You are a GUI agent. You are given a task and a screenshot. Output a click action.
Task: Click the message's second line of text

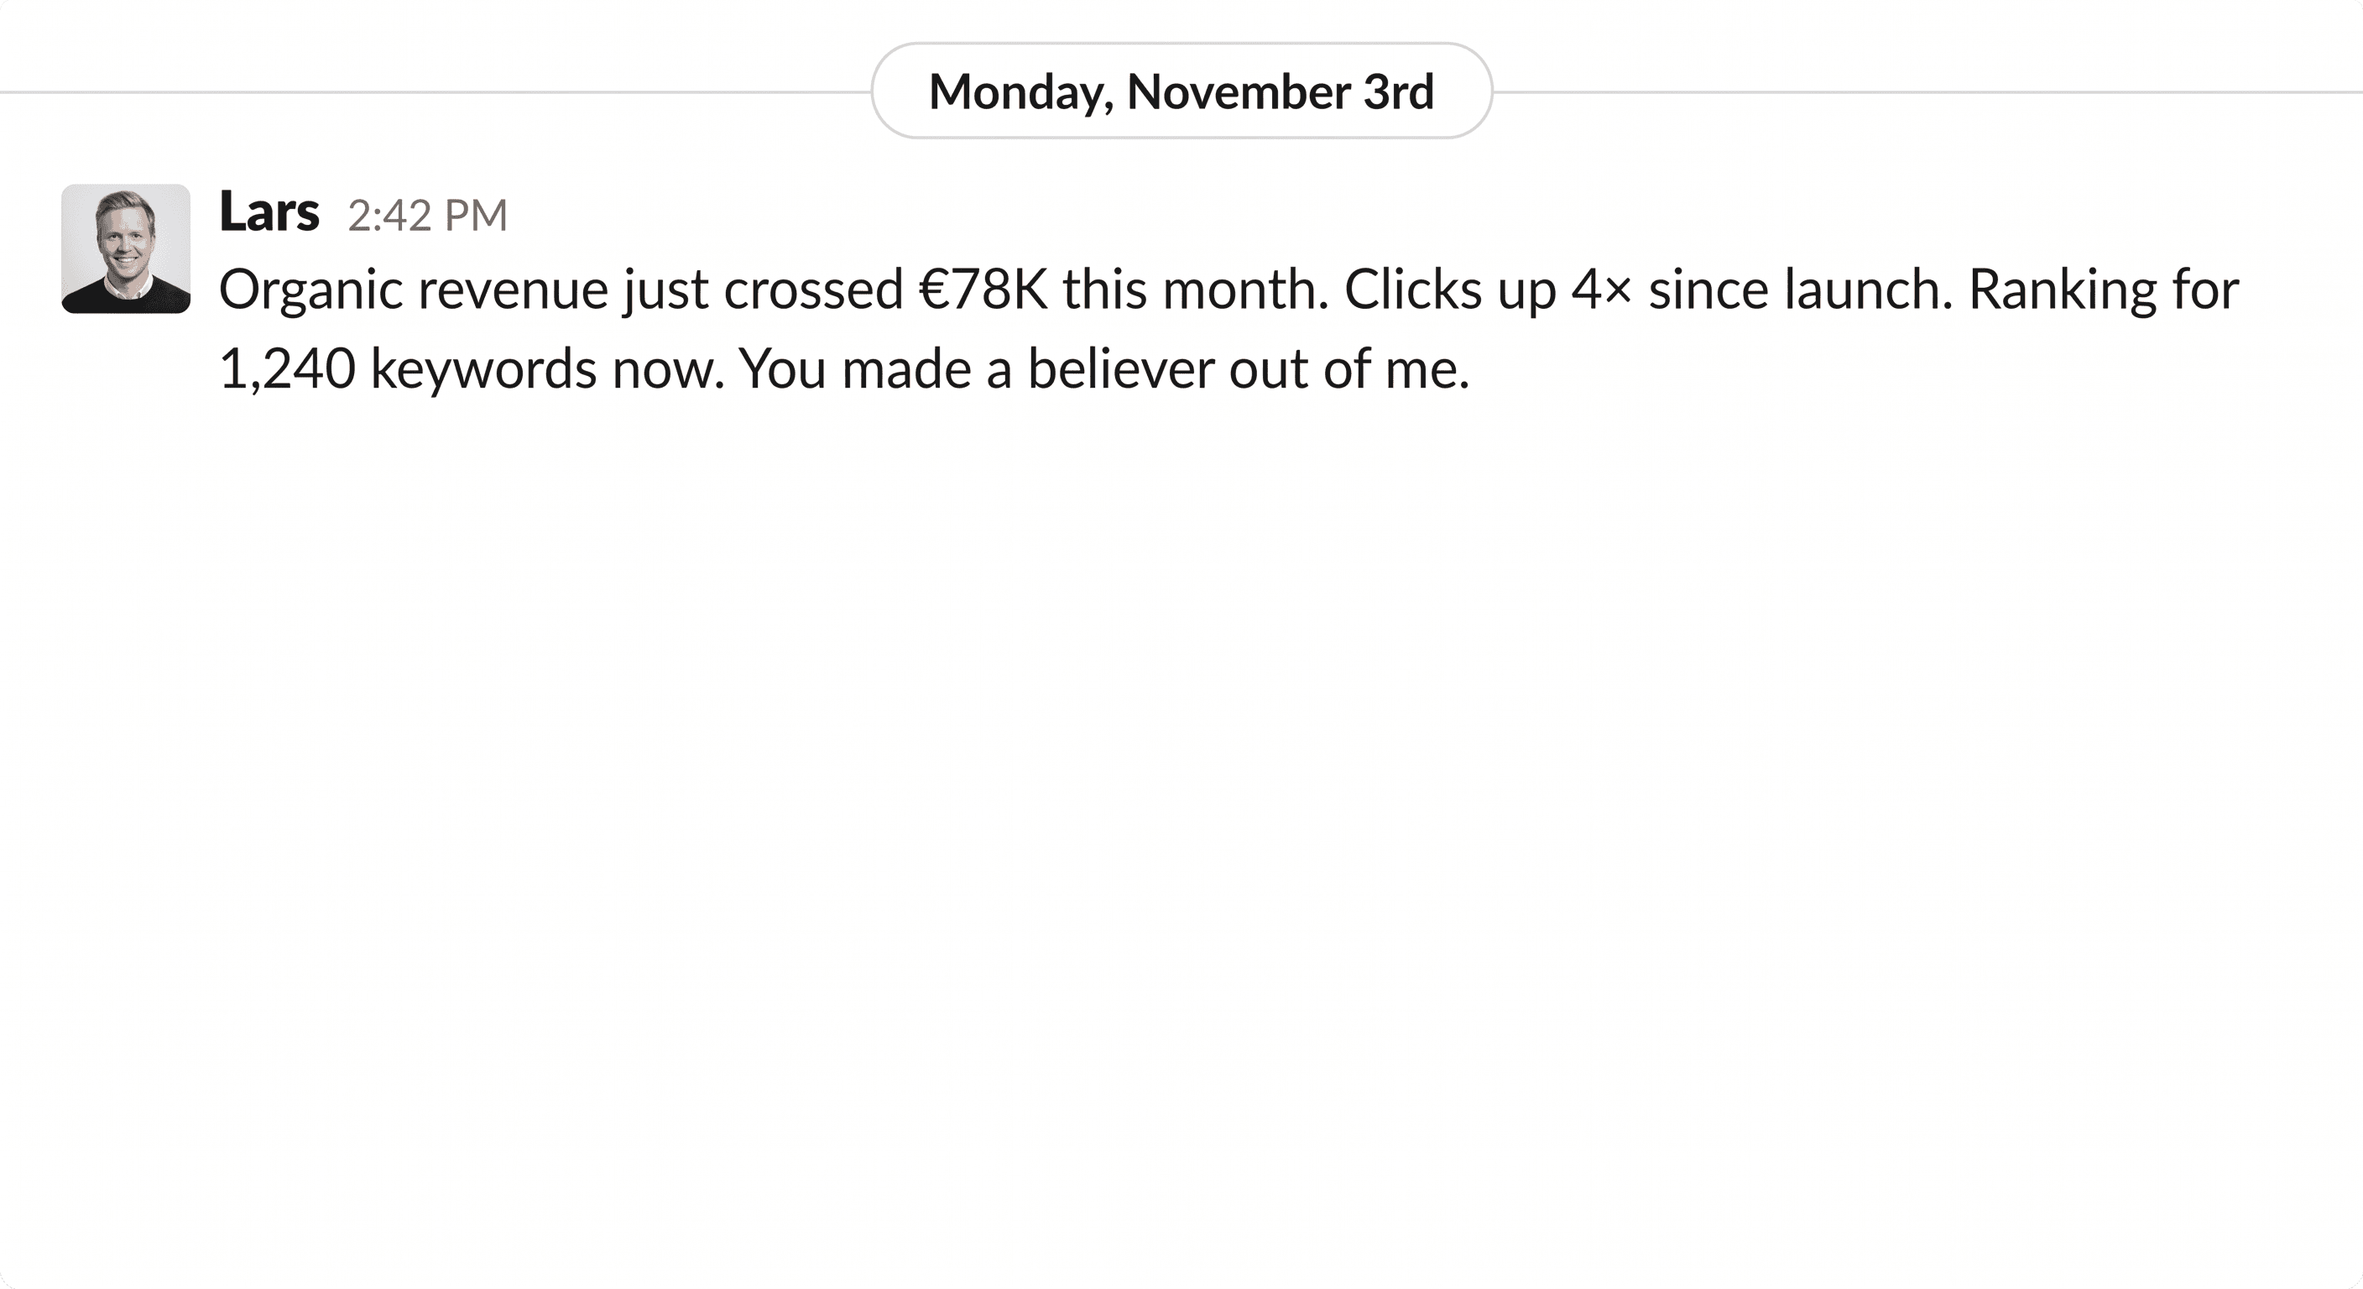click(844, 368)
